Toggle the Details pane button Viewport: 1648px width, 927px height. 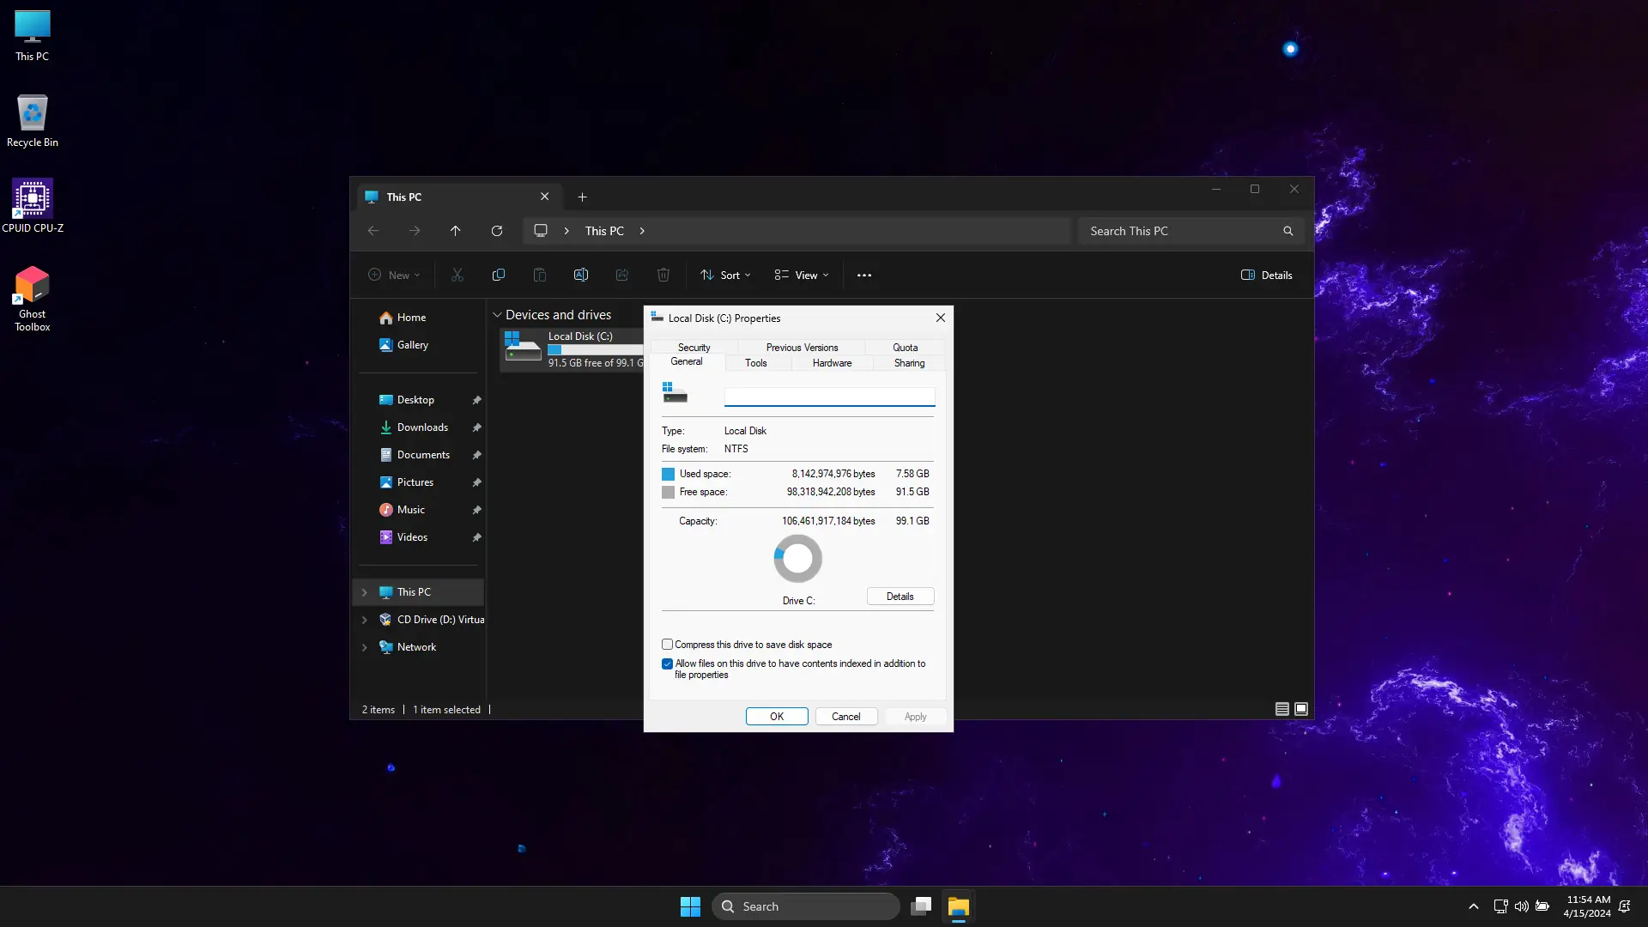(x=1266, y=276)
